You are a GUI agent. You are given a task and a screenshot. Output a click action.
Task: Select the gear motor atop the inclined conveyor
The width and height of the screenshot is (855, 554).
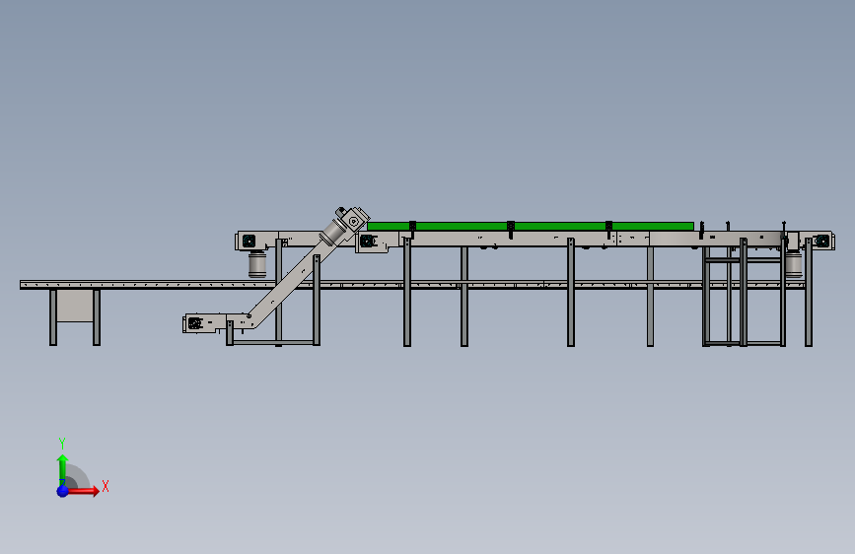tap(346, 224)
